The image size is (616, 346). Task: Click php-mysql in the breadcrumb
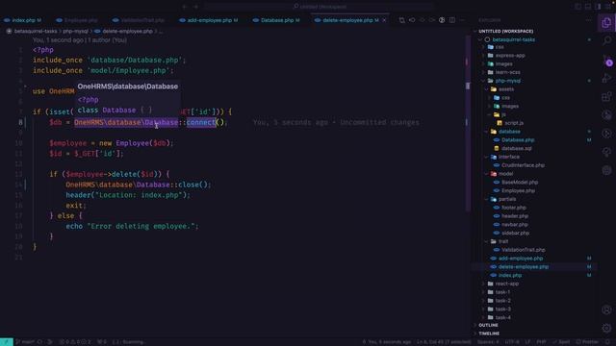[x=75, y=31]
